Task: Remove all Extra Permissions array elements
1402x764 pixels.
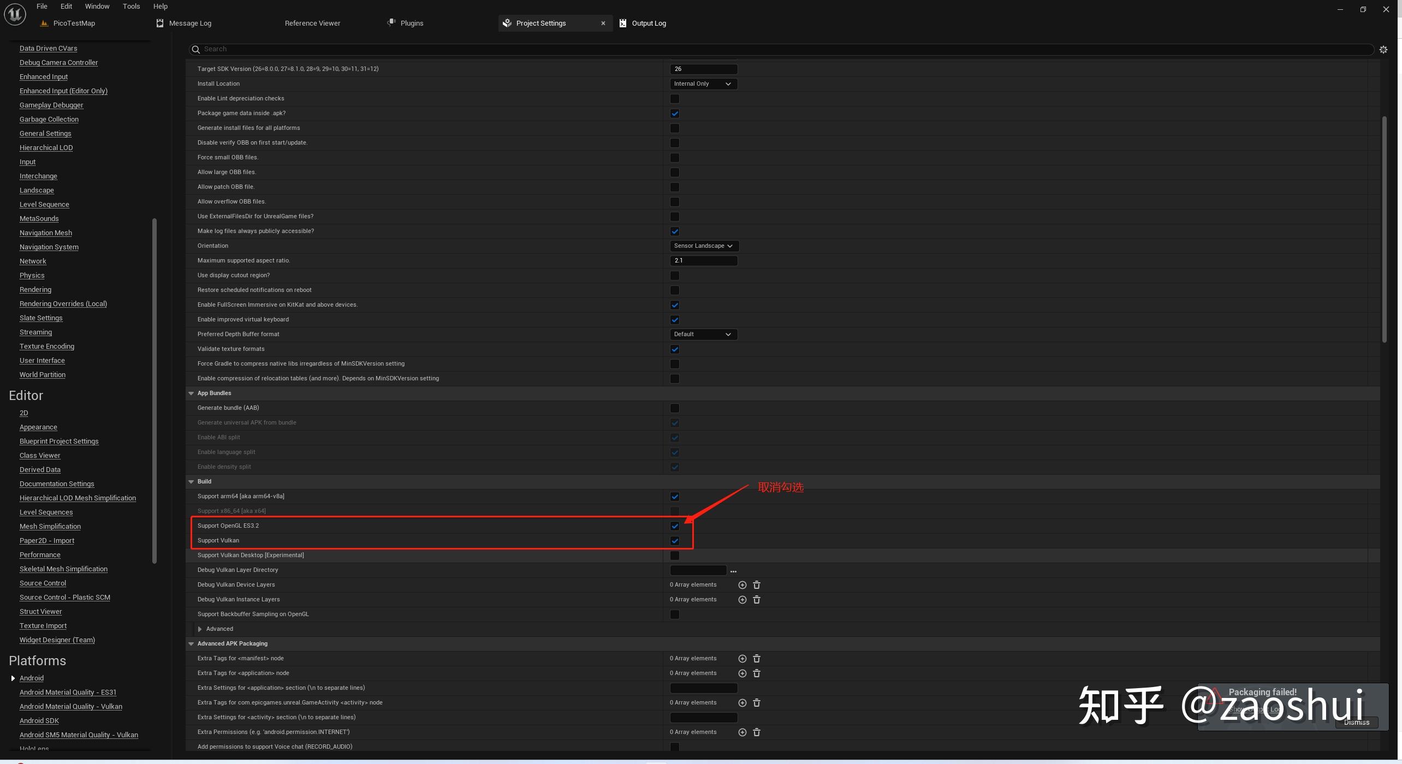Action: pyautogui.click(x=757, y=732)
